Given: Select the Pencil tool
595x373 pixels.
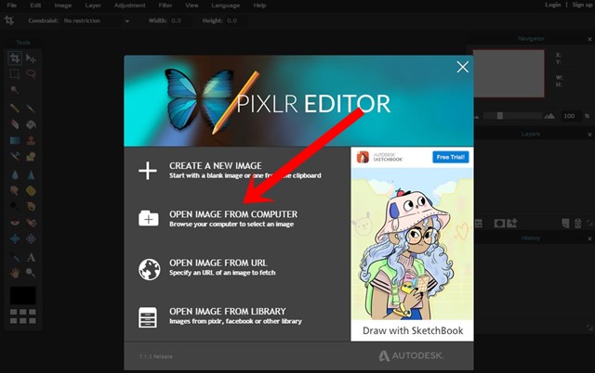Looking at the screenshot, I should click(x=15, y=109).
